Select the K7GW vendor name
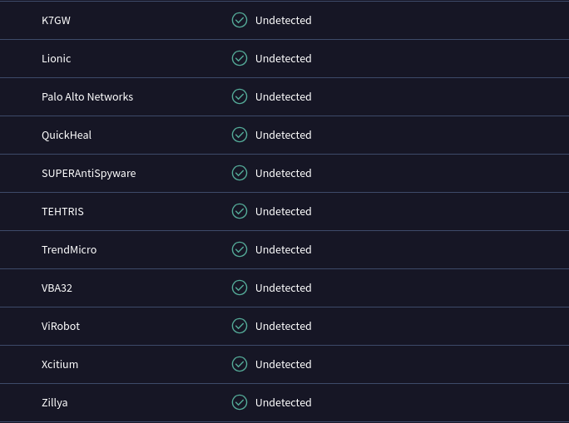Viewport: 569px width, 423px height. coord(56,20)
